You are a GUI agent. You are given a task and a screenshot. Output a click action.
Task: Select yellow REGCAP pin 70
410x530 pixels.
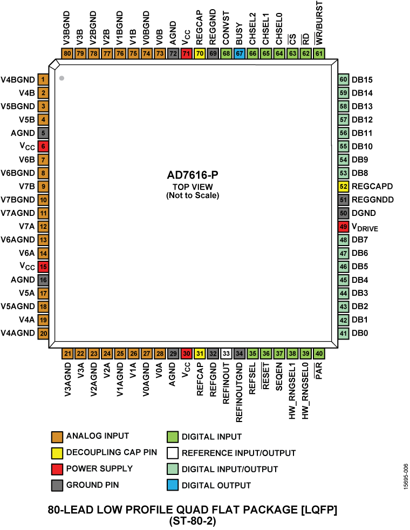[200, 53]
